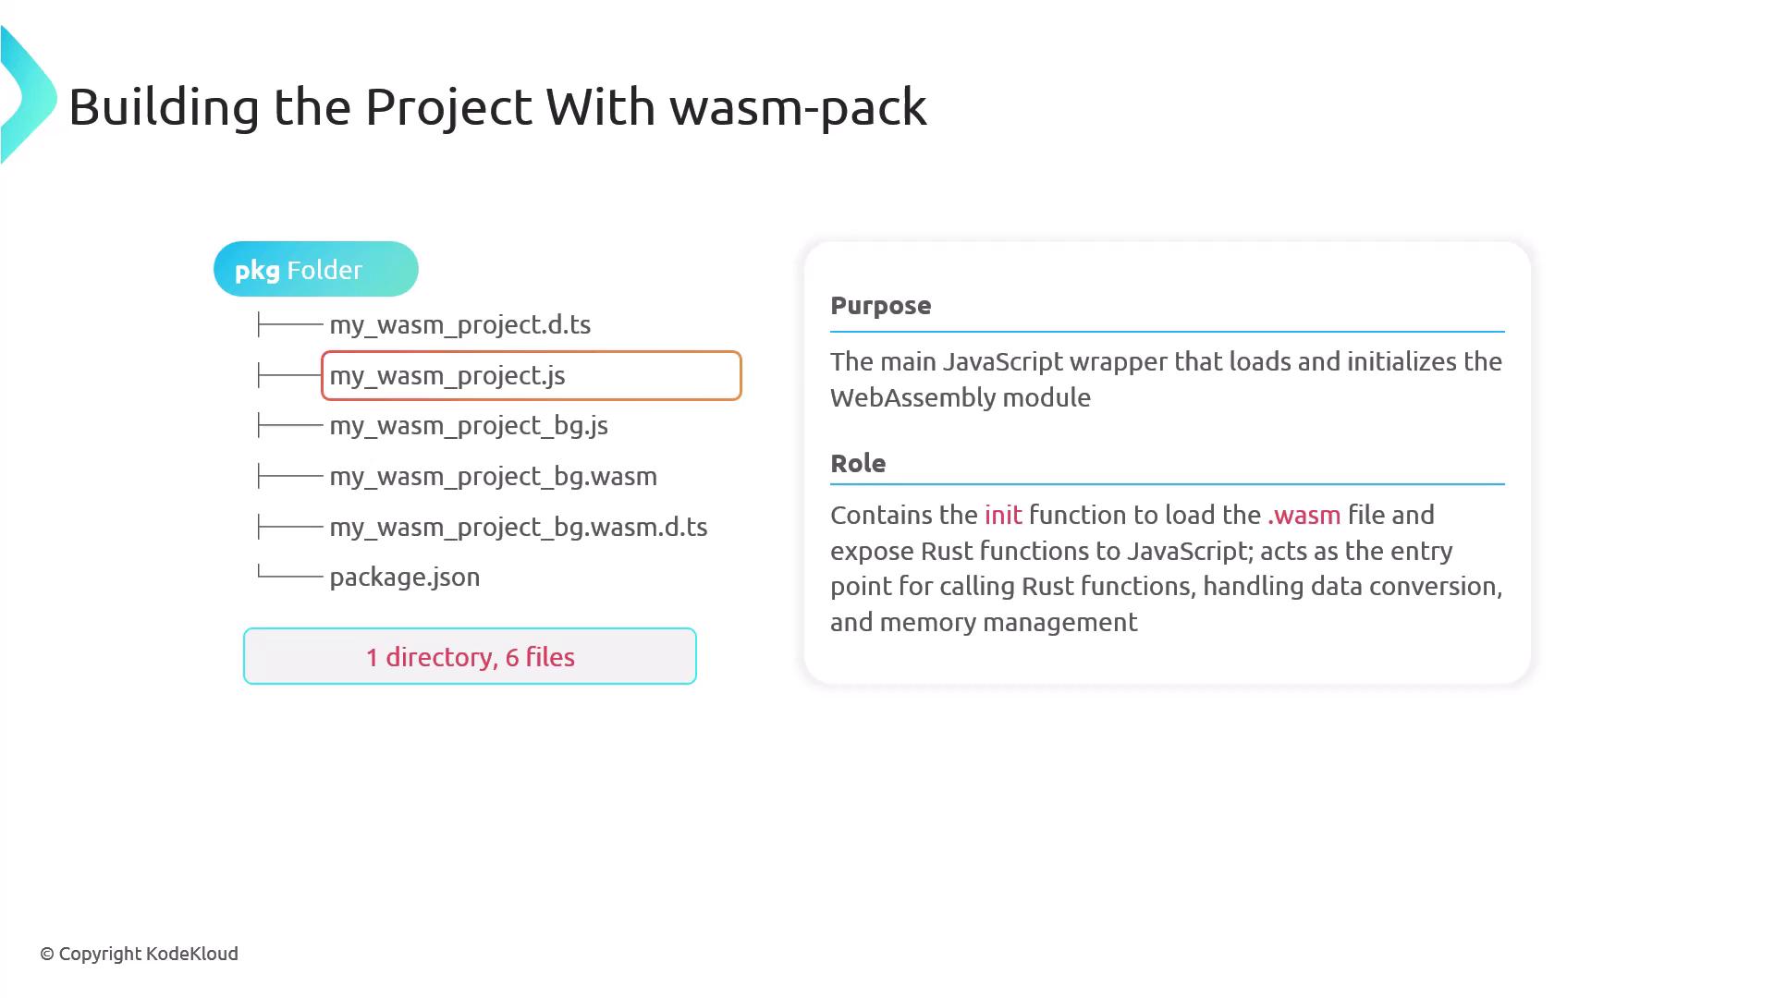This screenshot has width=1775, height=998.
Task: Click the tree branch line beside package.json
Action: coord(289,575)
